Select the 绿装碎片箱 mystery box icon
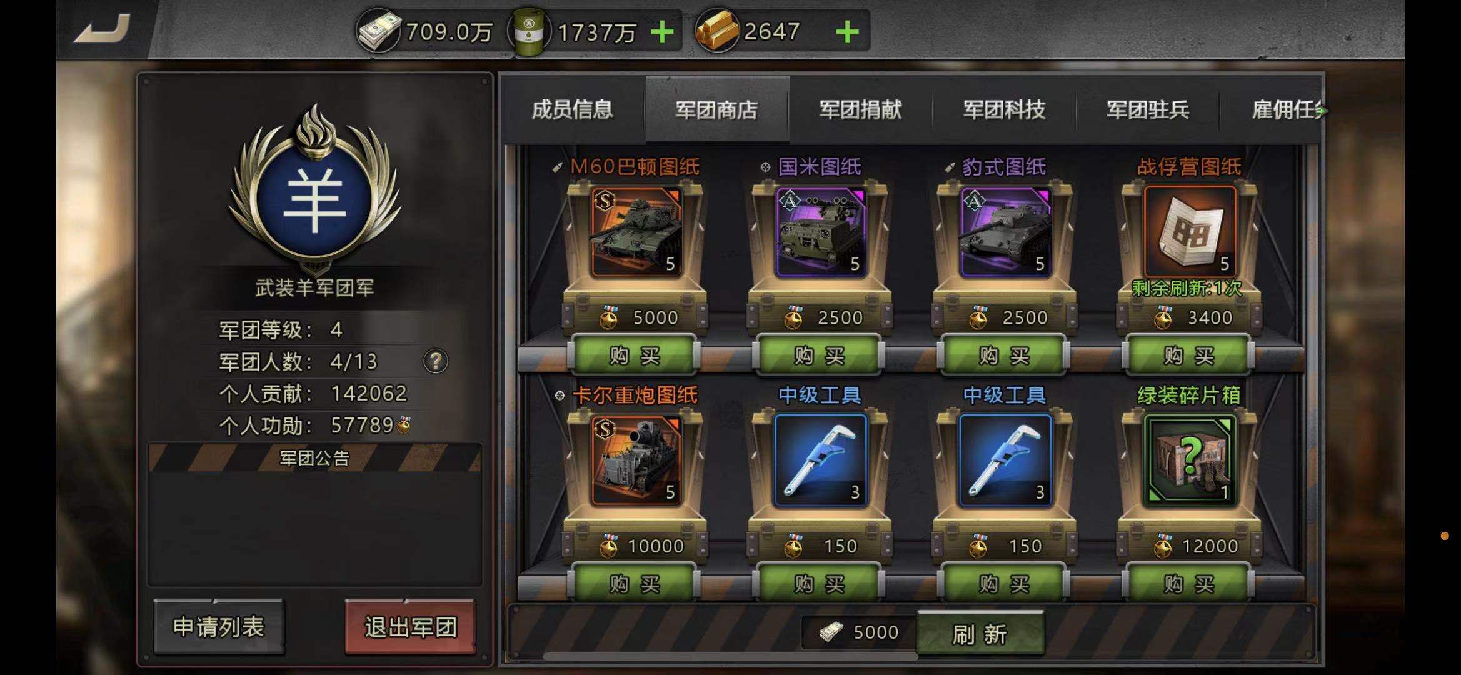This screenshot has width=1461, height=675. point(1190,461)
